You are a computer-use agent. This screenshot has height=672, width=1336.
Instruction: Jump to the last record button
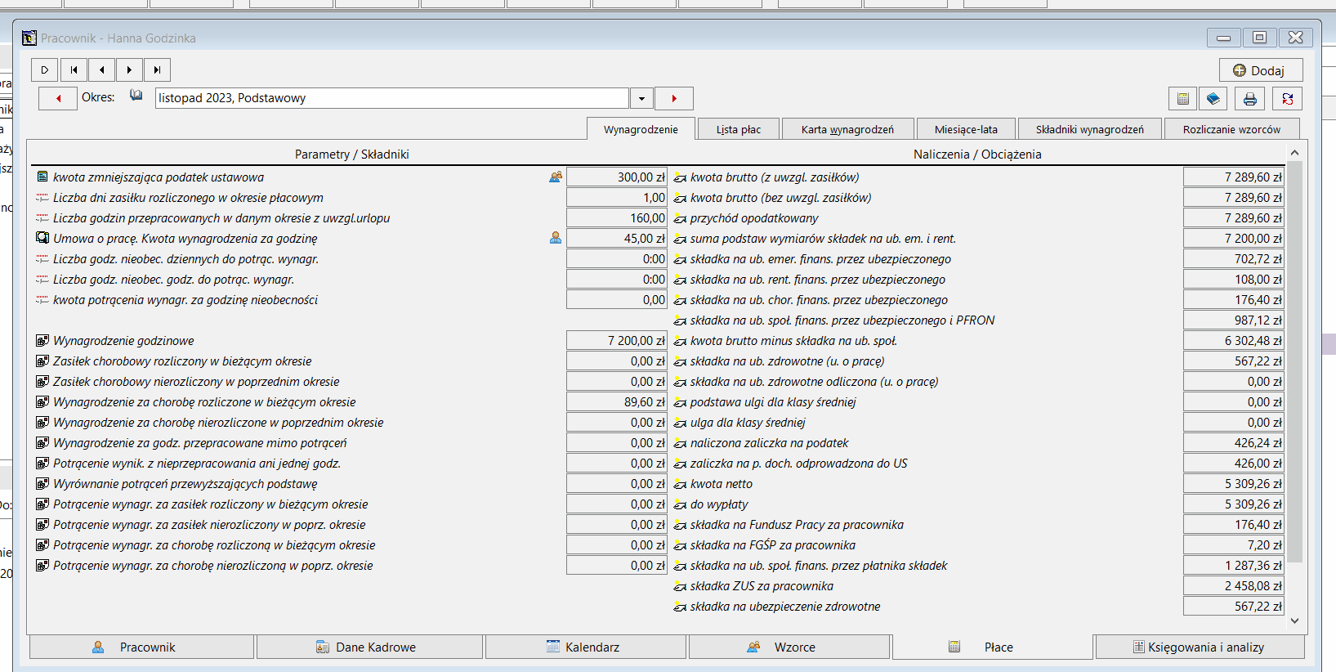(157, 70)
